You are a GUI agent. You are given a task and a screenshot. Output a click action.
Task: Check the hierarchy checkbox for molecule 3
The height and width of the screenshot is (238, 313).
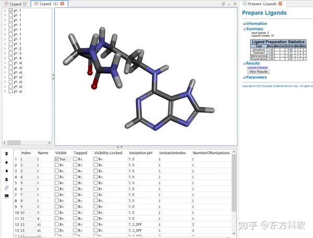(10, 53)
